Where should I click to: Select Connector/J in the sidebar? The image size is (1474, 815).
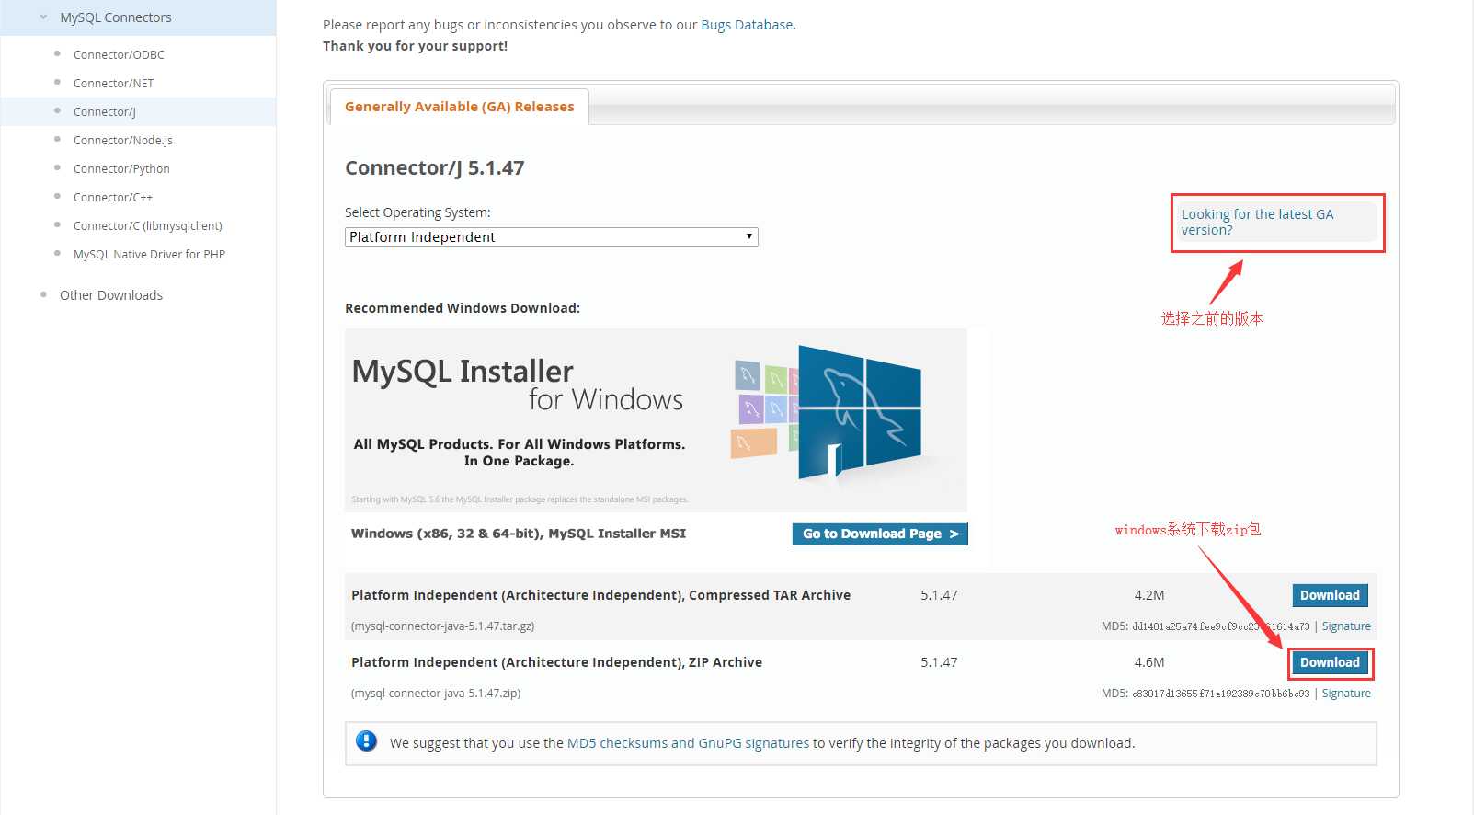[104, 111]
